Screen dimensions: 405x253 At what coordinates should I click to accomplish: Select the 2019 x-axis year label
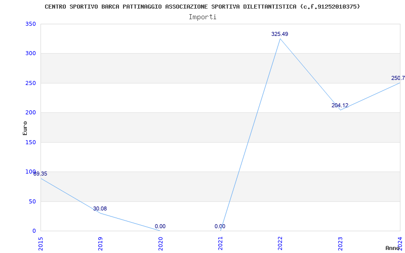(100, 243)
